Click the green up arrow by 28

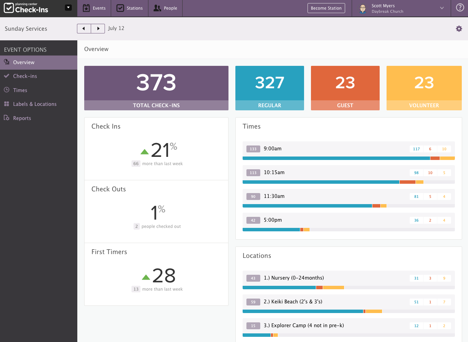click(x=146, y=277)
